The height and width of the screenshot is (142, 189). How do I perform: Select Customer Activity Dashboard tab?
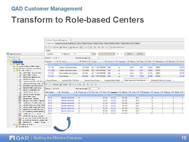tap(65, 43)
